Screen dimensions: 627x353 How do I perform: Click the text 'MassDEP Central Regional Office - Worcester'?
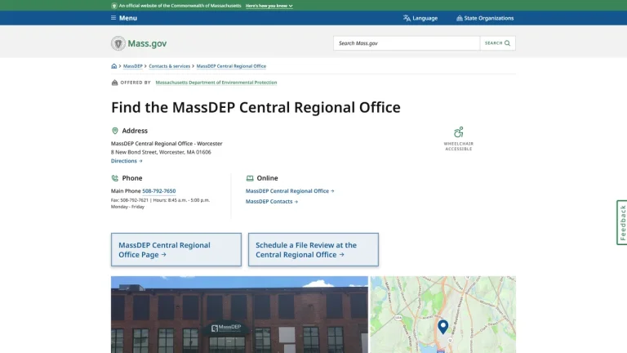pyautogui.click(x=167, y=143)
